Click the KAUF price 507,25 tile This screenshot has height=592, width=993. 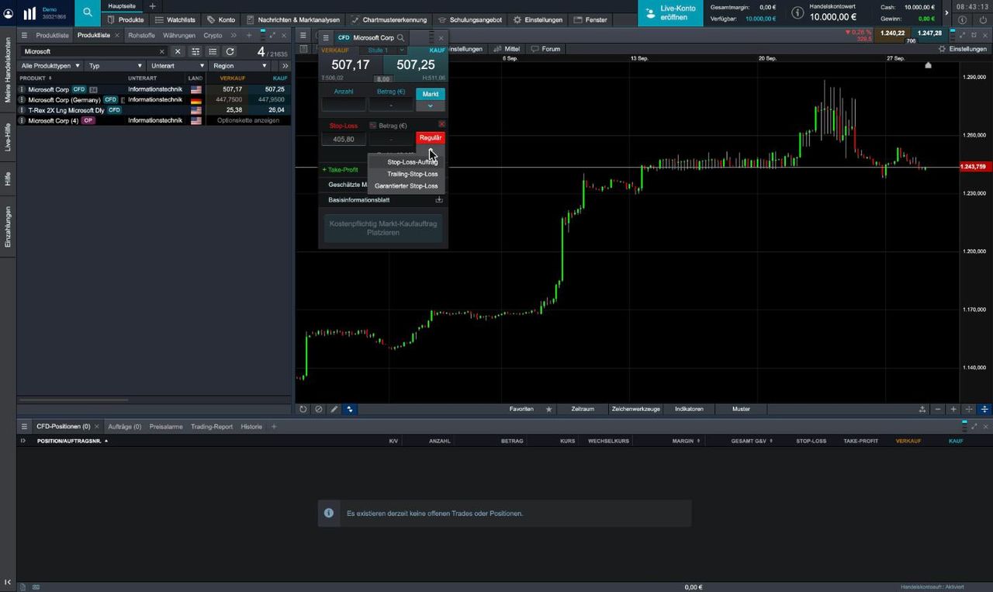(x=416, y=64)
